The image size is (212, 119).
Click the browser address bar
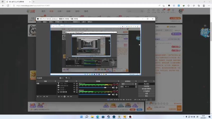(x=85, y=6)
